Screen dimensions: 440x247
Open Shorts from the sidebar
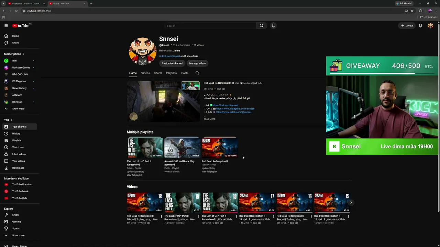click(19, 43)
